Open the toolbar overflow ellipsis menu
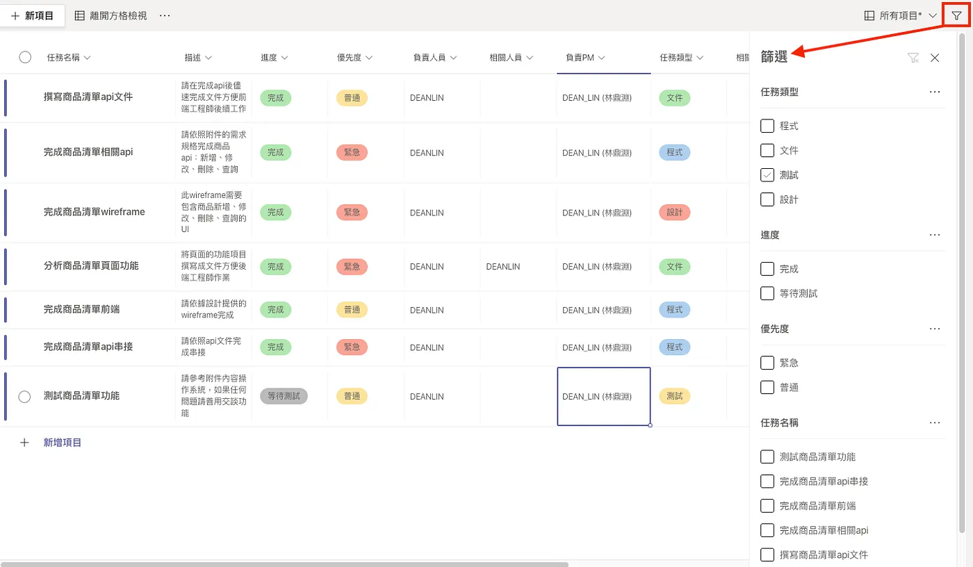 pos(165,15)
